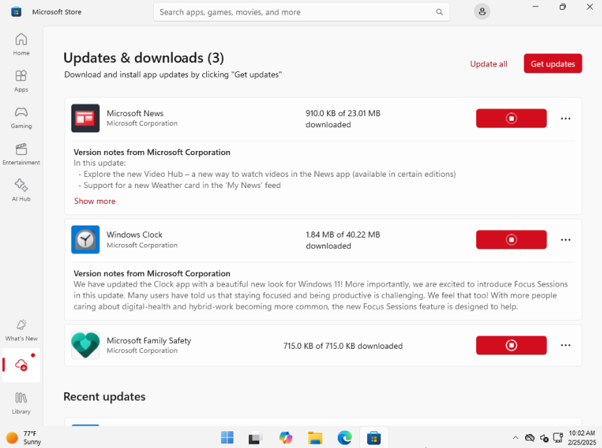The image size is (602, 448).
Task: Open Task View on the taskbar
Action: (x=255, y=438)
